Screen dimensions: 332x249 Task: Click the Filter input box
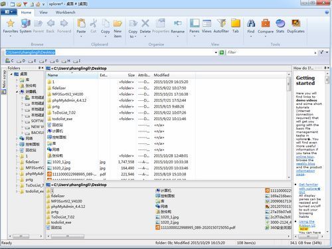(270, 52)
